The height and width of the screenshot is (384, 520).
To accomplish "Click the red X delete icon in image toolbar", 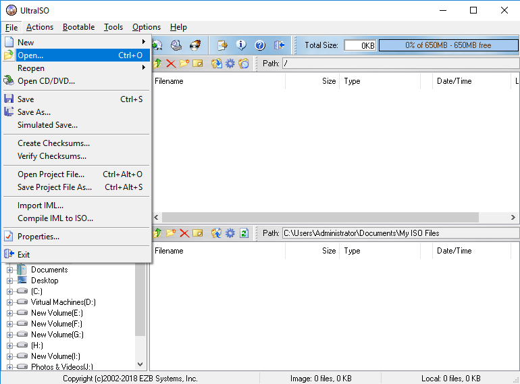I will click(171, 63).
